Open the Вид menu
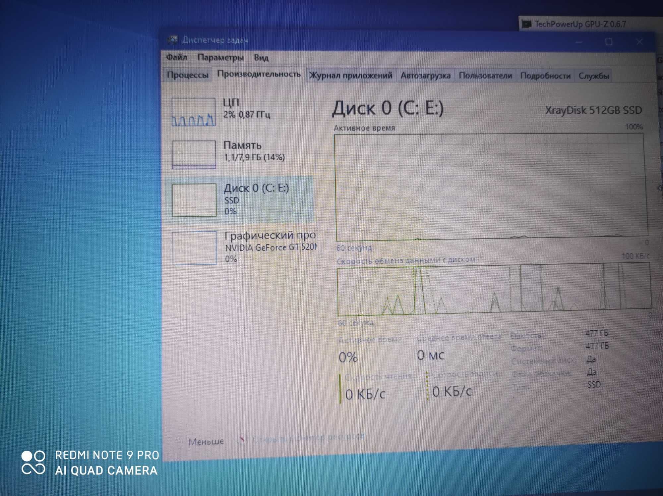 (x=261, y=58)
